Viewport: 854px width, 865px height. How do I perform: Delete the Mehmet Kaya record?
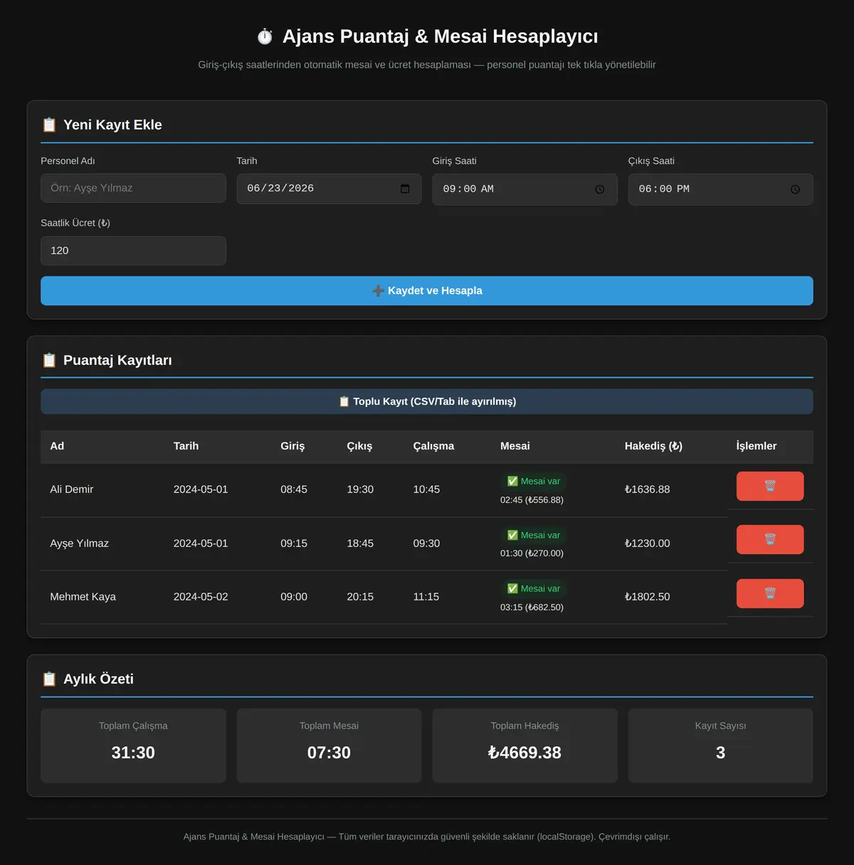click(x=770, y=593)
